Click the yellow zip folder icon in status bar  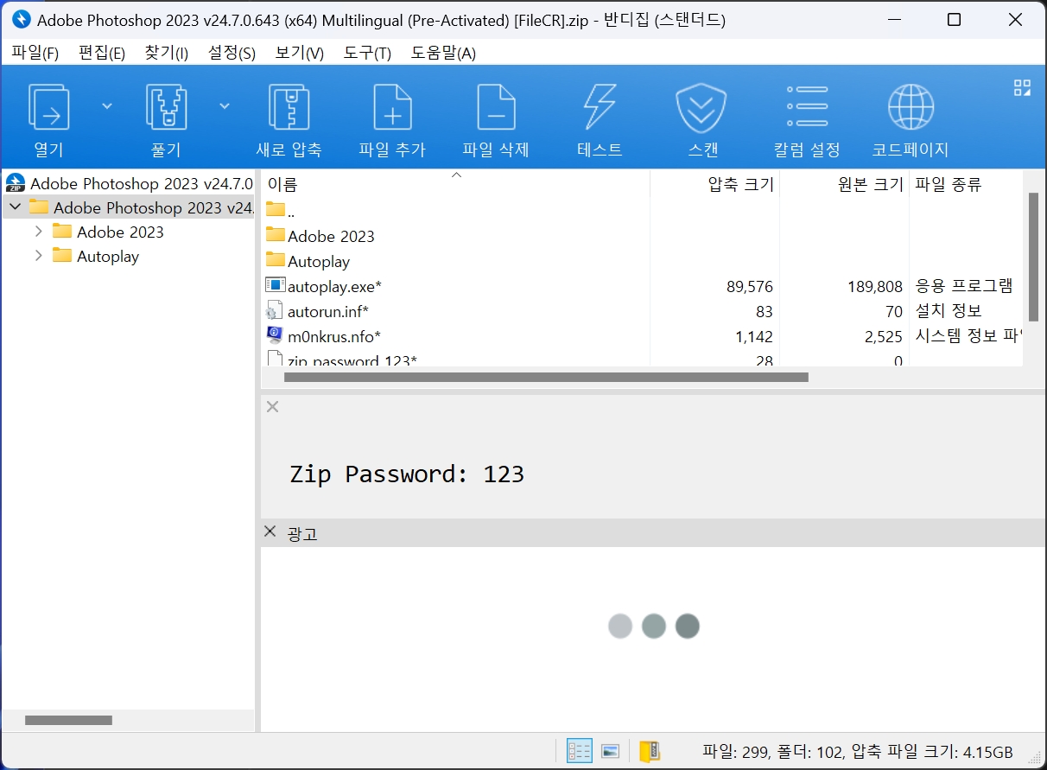click(650, 751)
